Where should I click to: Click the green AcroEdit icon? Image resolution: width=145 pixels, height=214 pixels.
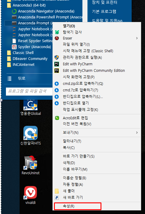57,118
